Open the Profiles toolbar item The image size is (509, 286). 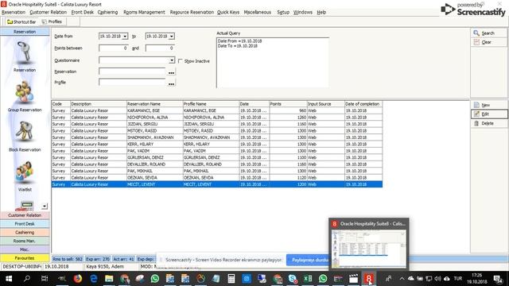coord(52,21)
